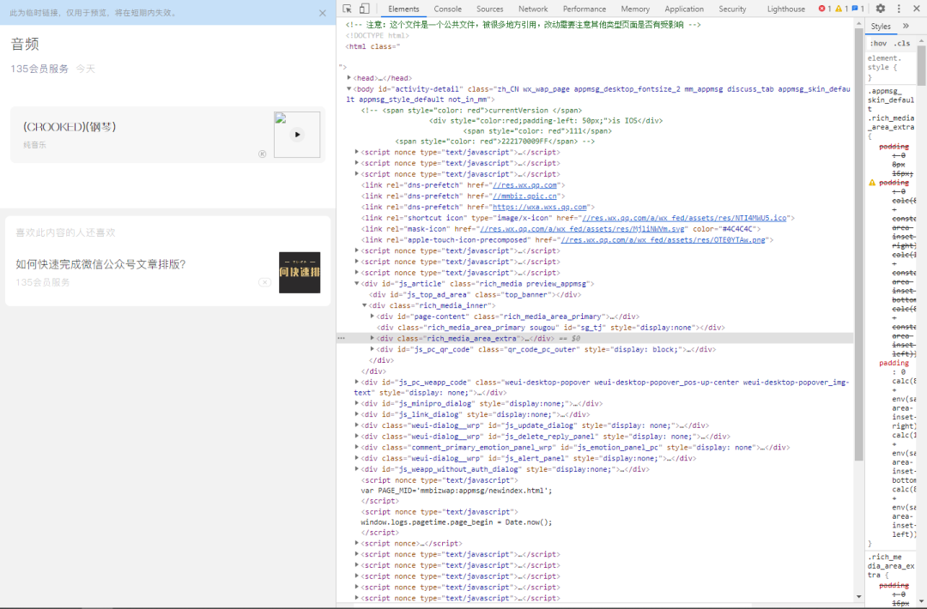This screenshot has width=927, height=609.
Task: Click the .cls class editor button
Action: click(901, 43)
